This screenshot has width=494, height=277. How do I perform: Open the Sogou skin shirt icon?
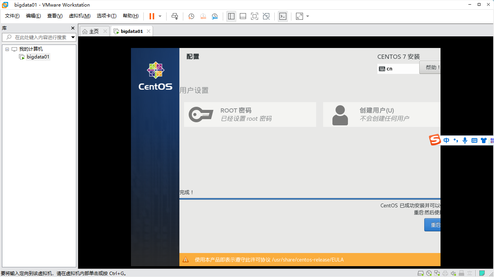pyautogui.click(x=484, y=140)
